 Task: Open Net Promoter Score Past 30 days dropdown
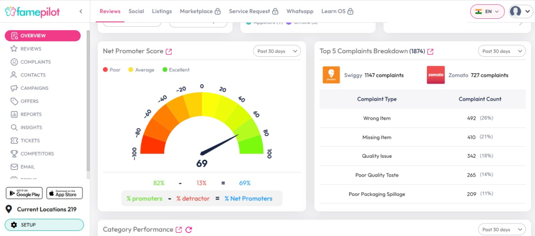tap(277, 51)
